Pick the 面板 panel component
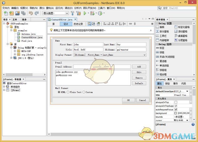 (160, 27)
